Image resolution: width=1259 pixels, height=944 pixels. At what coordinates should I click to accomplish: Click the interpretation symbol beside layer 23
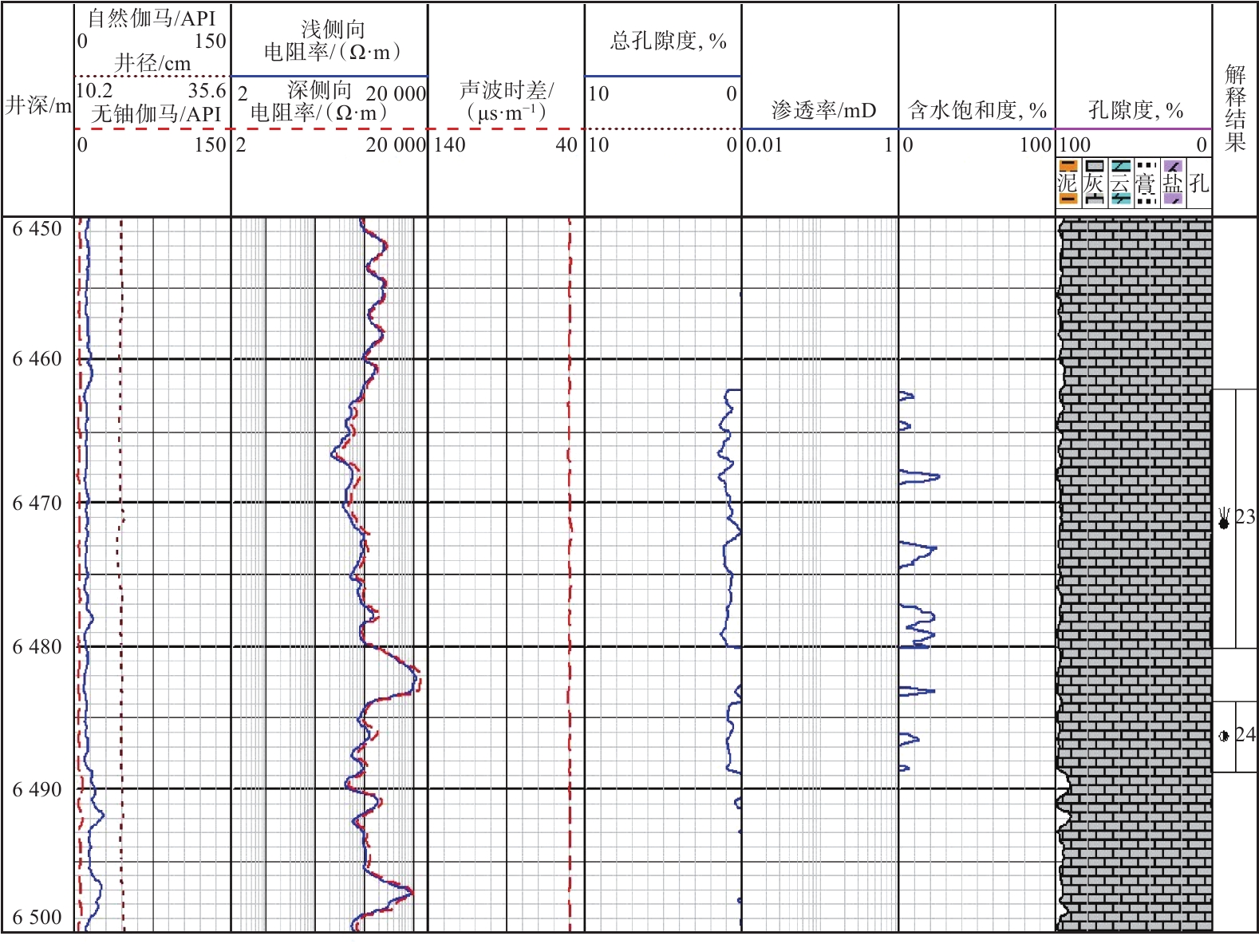(1224, 519)
